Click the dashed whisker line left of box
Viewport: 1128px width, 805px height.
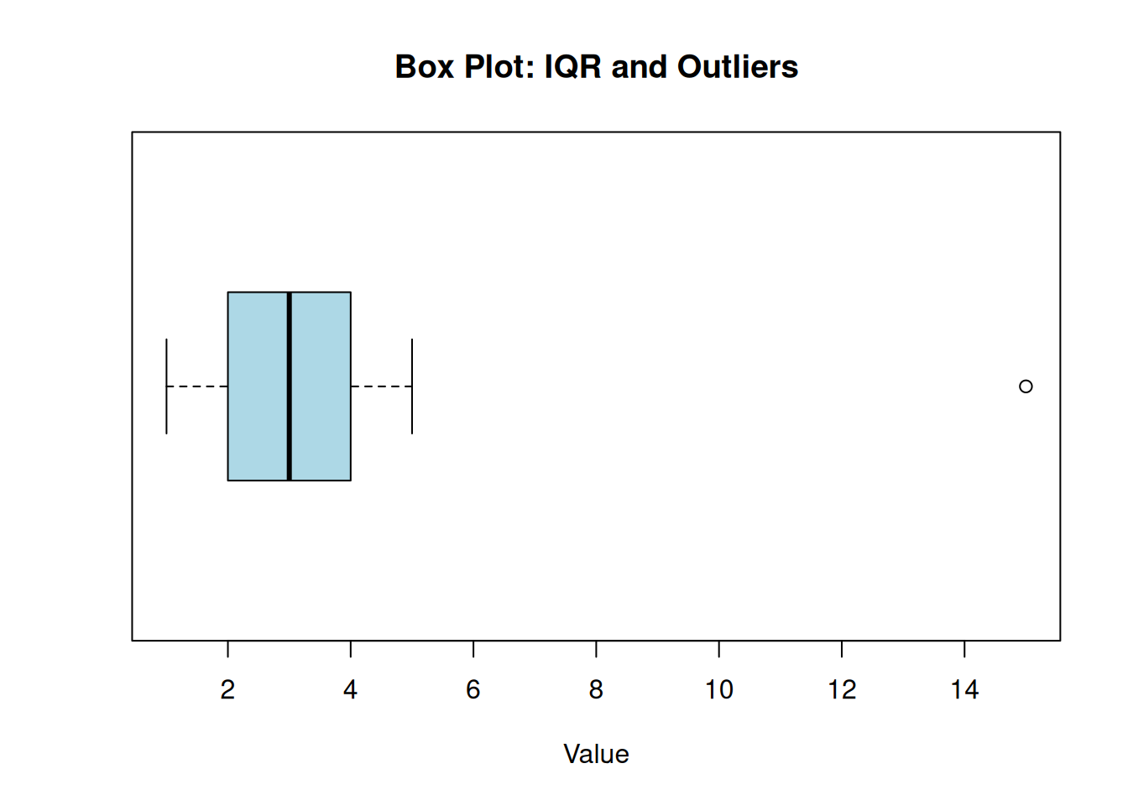[197, 387]
